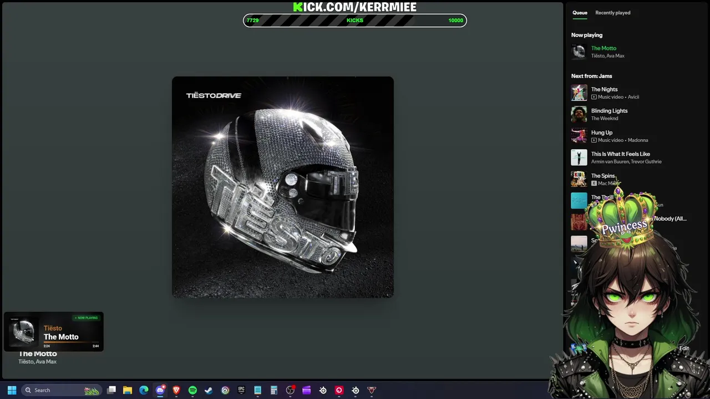
Task: Open the Windows Start menu
Action: [x=12, y=390]
